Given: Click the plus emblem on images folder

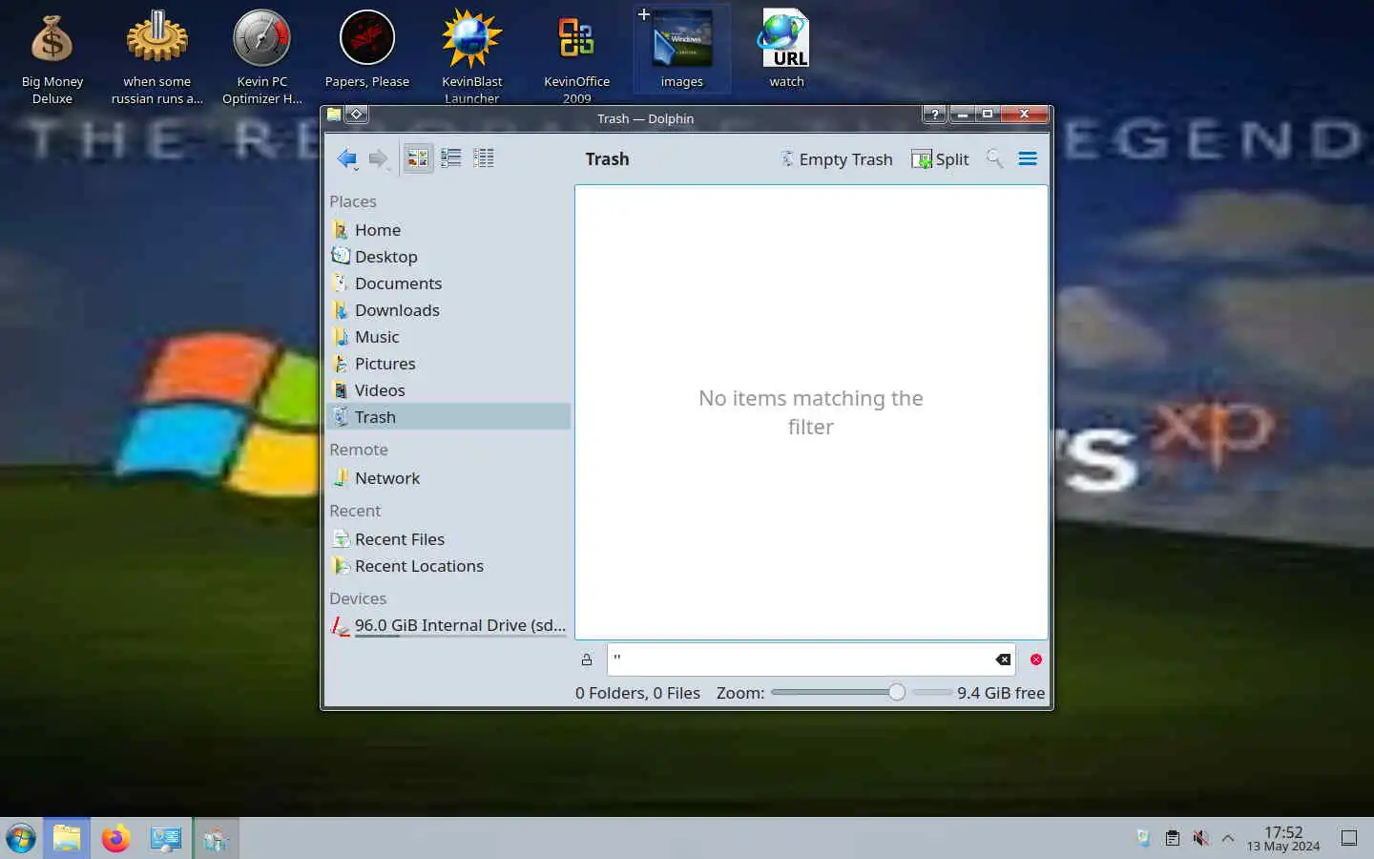Looking at the screenshot, I should click(x=644, y=14).
